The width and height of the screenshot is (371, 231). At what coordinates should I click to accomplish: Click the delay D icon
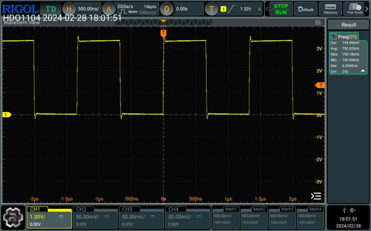pos(167,9)
